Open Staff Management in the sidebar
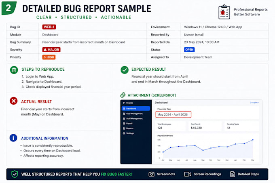Image resolution: width=275 pixels, height=183 pixels. click(134, 118)
